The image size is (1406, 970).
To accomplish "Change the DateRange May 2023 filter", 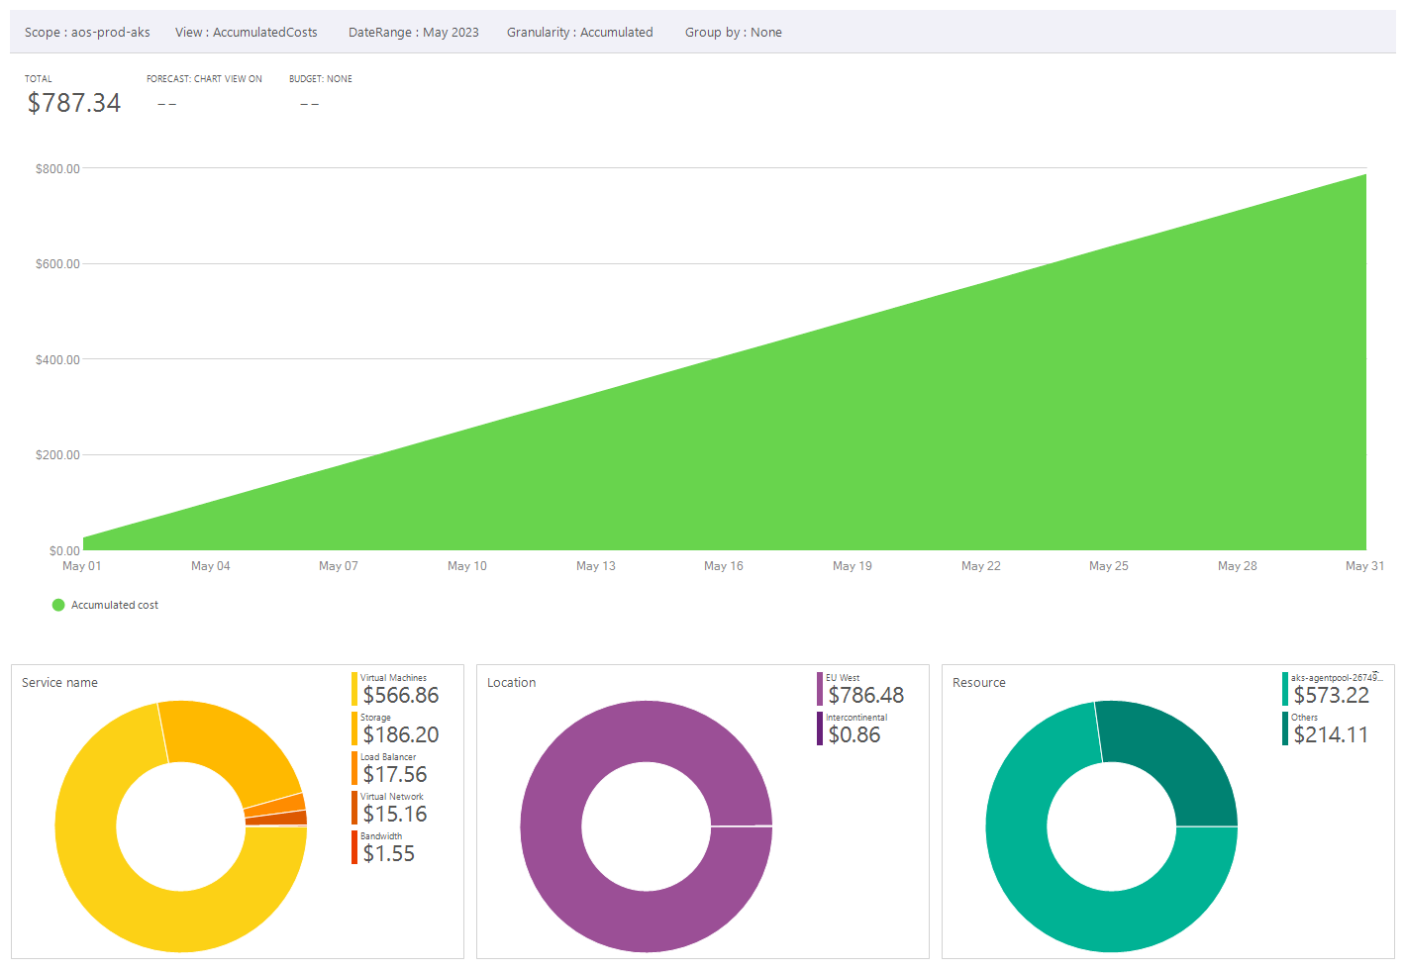I will click(413, 32).
